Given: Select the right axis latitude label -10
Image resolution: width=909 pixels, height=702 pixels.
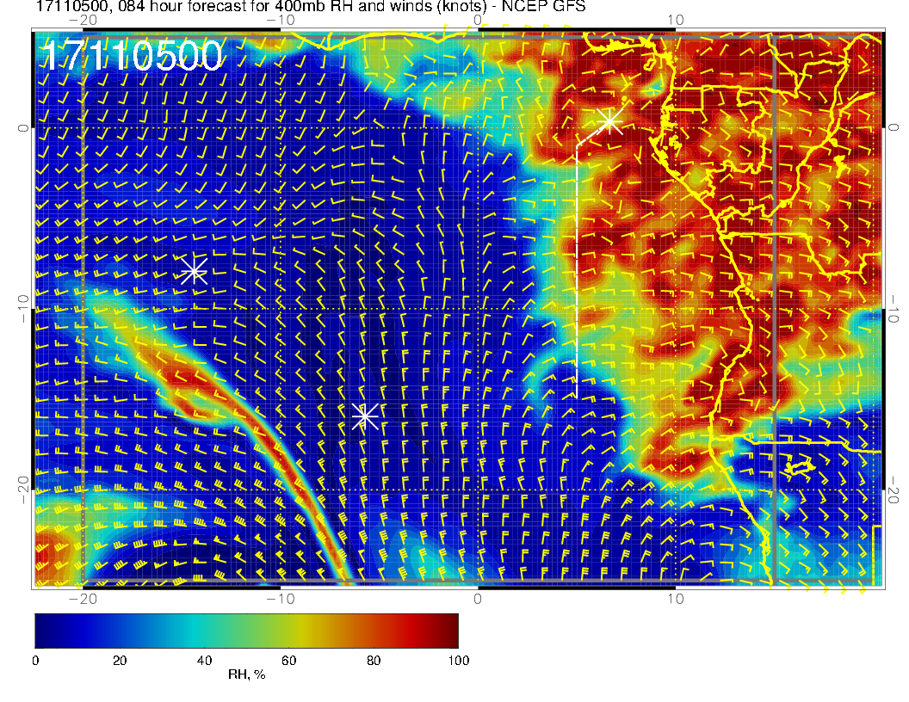Looking at the screenshot, I should (894, 309).
